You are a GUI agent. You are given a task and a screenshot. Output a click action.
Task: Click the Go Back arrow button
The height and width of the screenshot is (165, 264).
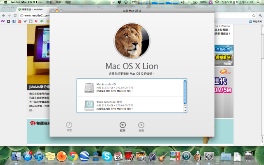(x=123, y=125)
